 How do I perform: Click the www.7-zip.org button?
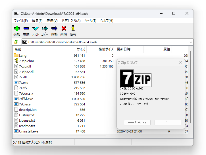click(x=137, y=122)
